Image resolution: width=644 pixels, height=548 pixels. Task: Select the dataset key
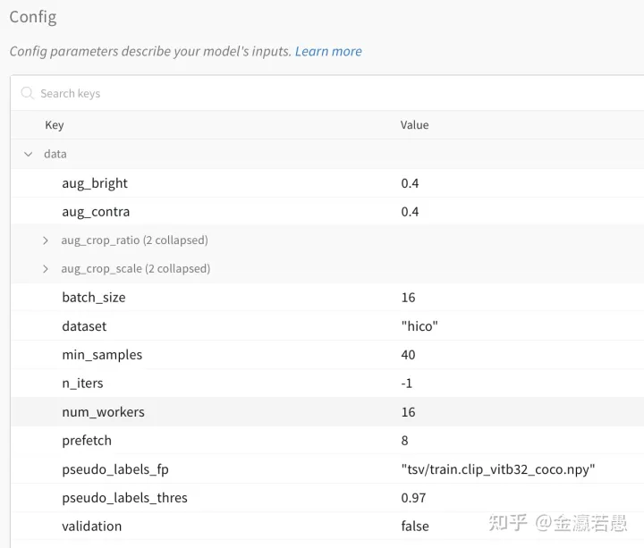[84, 326]
